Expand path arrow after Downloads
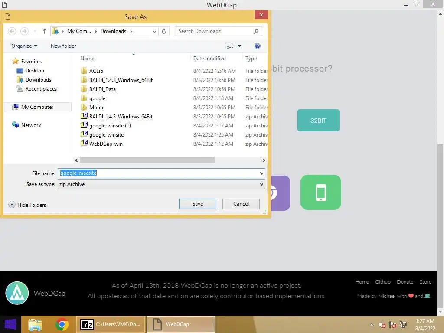 (x=131, y=31)
